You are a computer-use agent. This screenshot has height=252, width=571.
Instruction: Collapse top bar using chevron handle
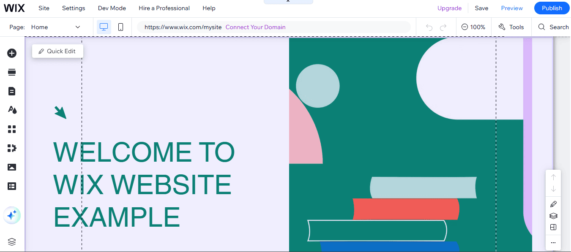coord(288,2)
